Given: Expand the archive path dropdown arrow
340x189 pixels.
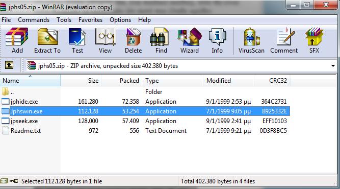Looking at the screenshot, I should (333, 66).
